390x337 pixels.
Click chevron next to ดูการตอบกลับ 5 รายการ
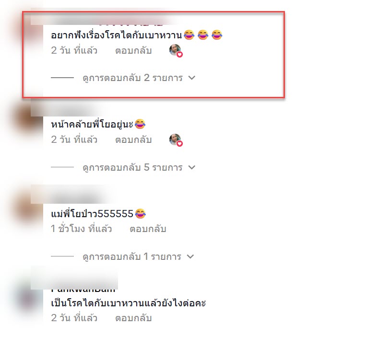192,167
